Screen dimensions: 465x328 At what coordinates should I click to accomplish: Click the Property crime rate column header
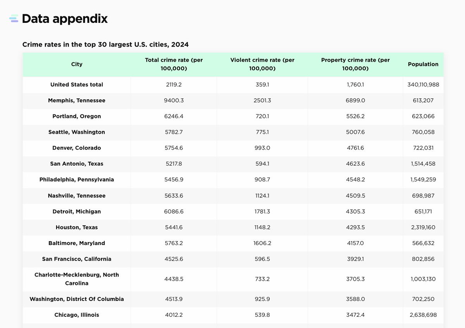tap(355, 64)
